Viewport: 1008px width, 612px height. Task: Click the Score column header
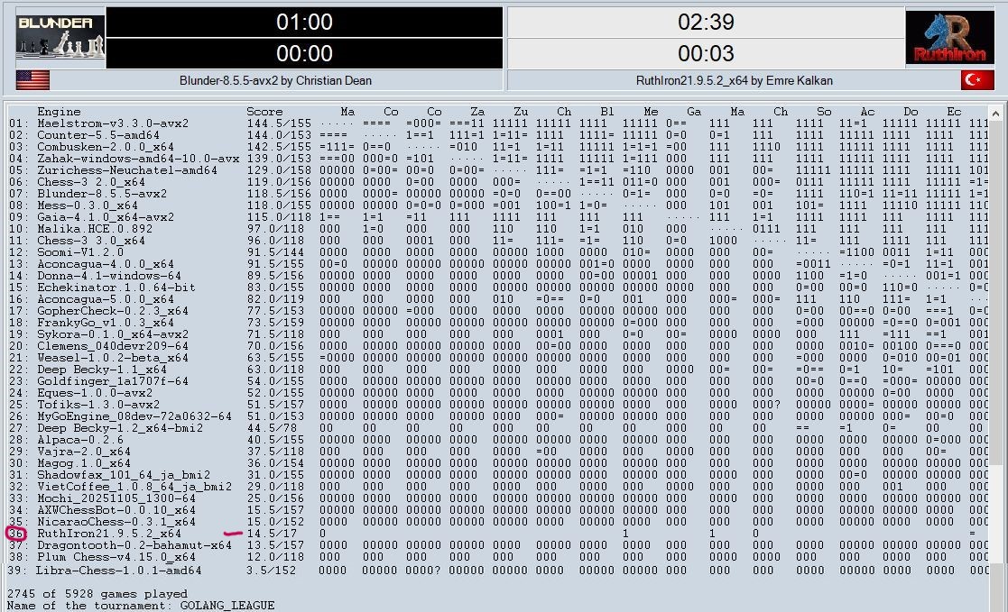point(264,112)
